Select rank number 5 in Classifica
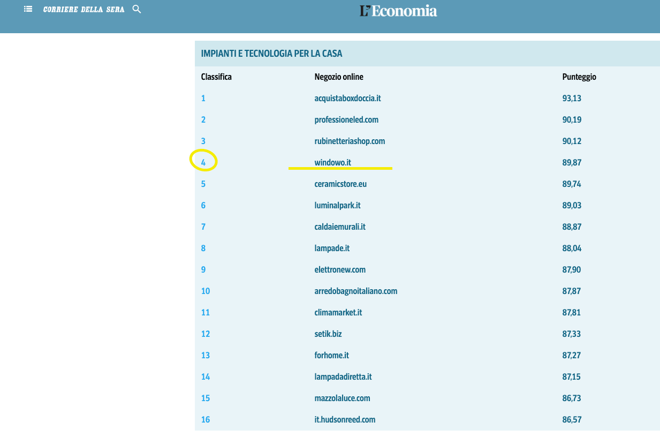660x437 pixels. pyautogui.click(x=203, y=184)
